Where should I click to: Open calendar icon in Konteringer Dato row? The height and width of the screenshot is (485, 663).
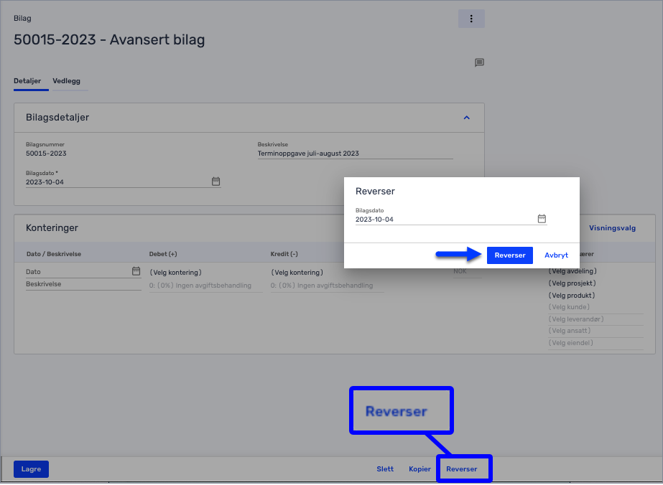[136, 271]
